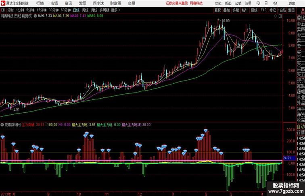Click the 证券交易未登录 login link
The height and width of the screenshot is (196, 305).
click(x=177, y=3)
